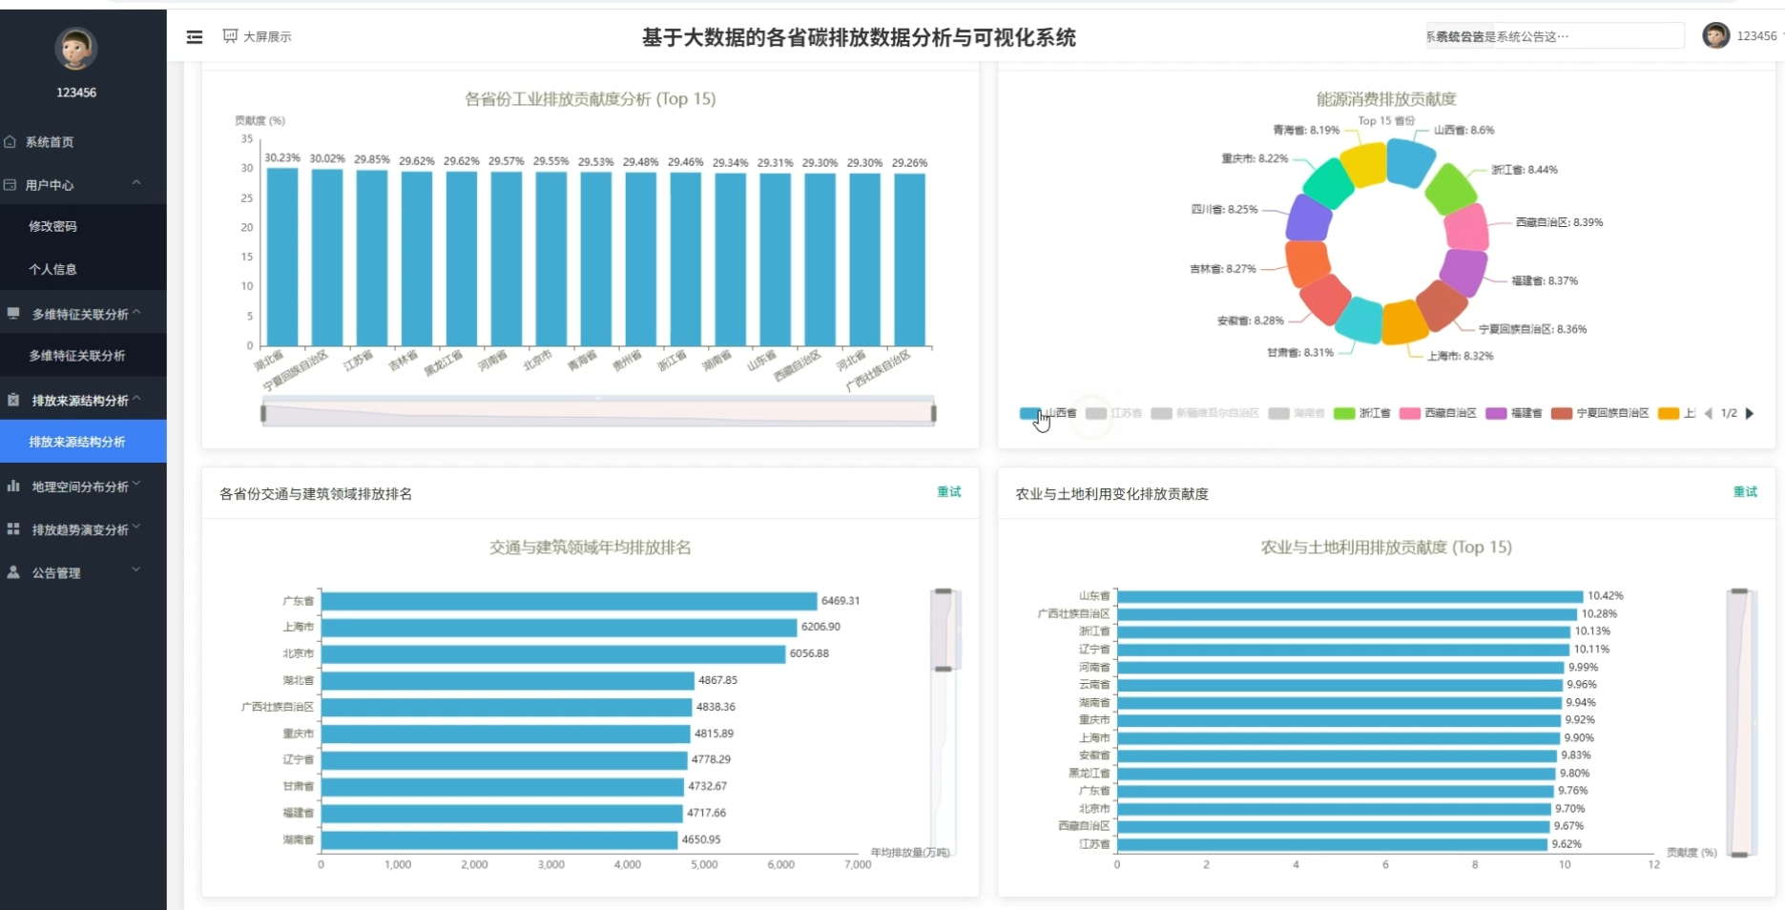The height and width of the screenshot is (910, 1785).
Task: Toggle the 江苏省 legend item
Action: [1114, 413]
